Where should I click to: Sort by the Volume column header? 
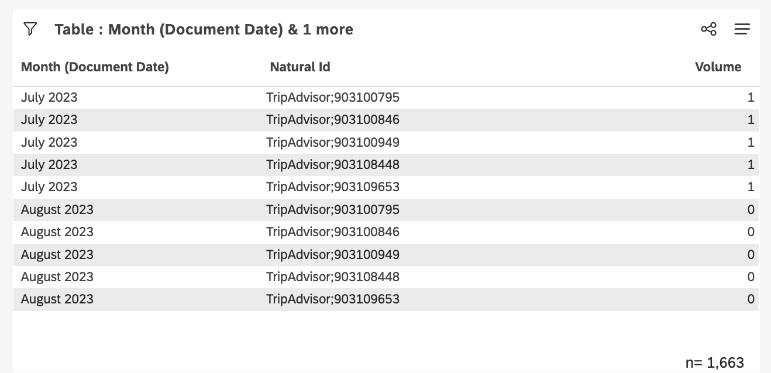click(x=718, y=67)
